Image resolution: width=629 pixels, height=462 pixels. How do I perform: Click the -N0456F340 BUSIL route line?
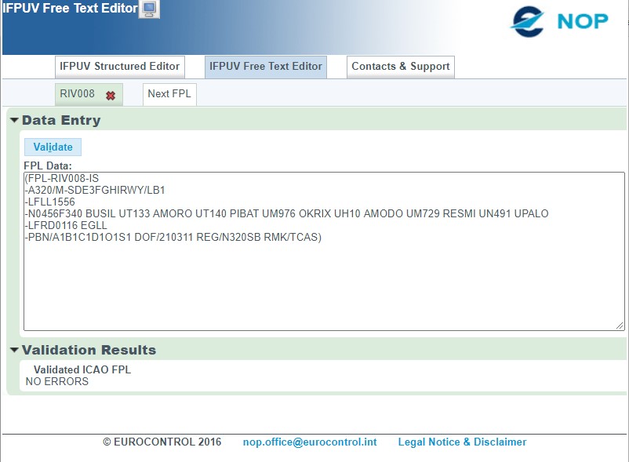[287, 214]
